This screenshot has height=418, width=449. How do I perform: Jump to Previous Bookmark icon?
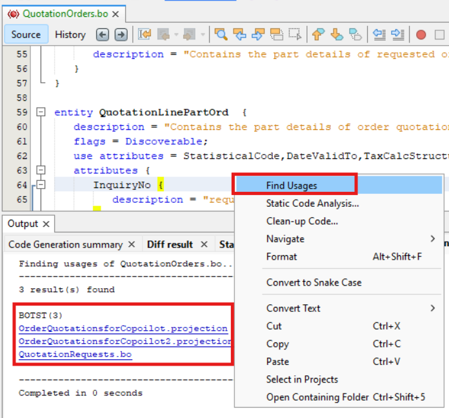[x=319, y=34]
